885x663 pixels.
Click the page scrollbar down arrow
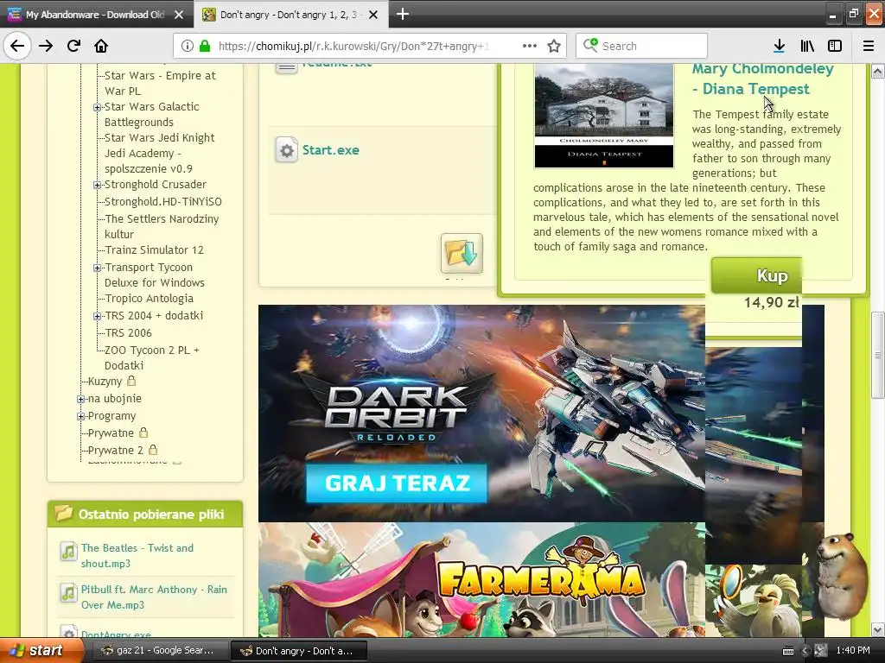878,629
